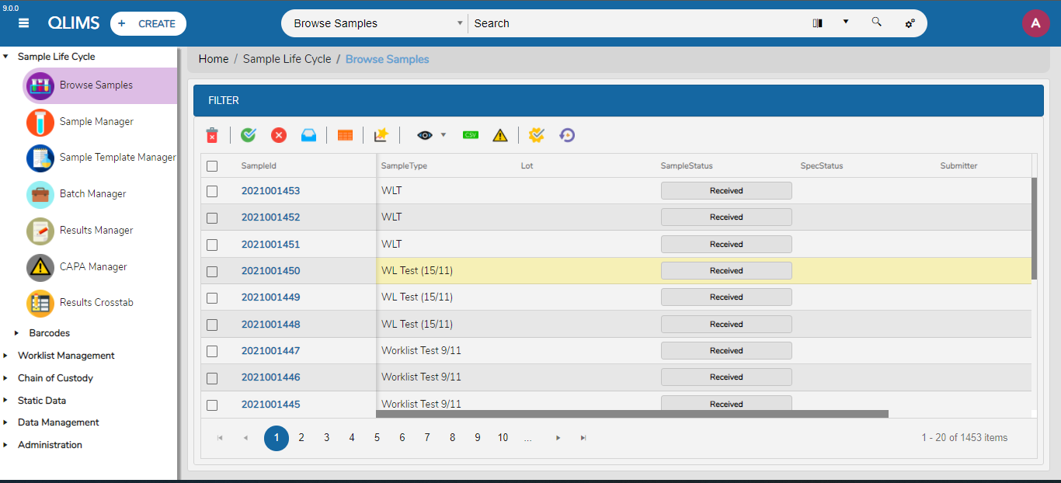The height and width of the screenshot is (483, 1061).
Task: Open the dropdown arrow next to eye icon
Action: click(x=444, y=135)
